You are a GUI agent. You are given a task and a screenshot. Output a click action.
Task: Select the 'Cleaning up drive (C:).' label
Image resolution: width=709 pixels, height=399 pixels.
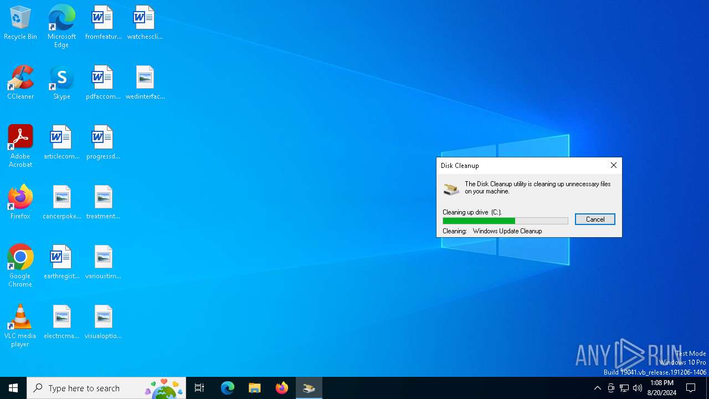(x=472, y=212)
